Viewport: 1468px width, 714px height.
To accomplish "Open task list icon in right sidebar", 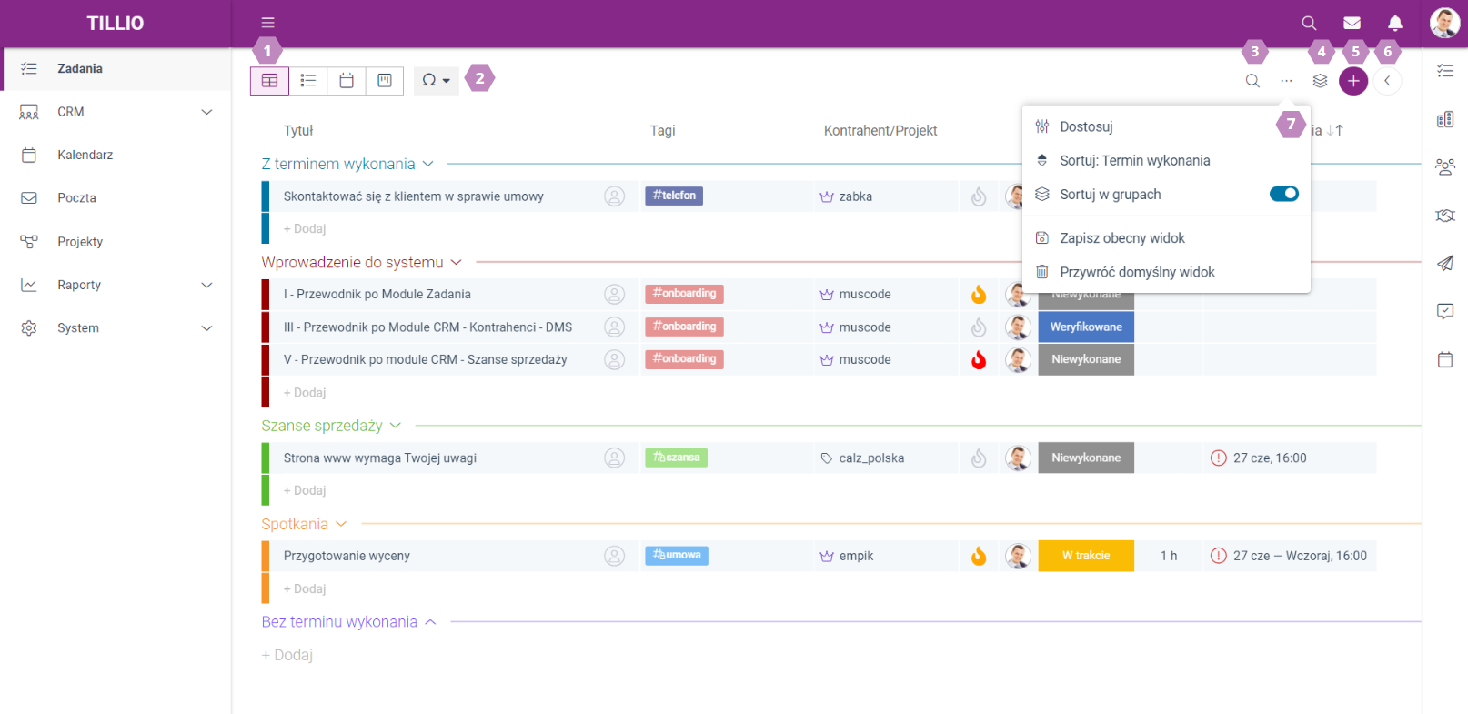I will [x=1445, y=70].
